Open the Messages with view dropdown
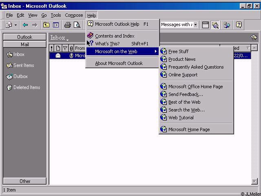 pos(196,25)
